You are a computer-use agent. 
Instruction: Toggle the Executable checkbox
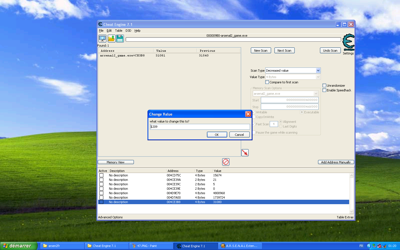click(302, 112)
